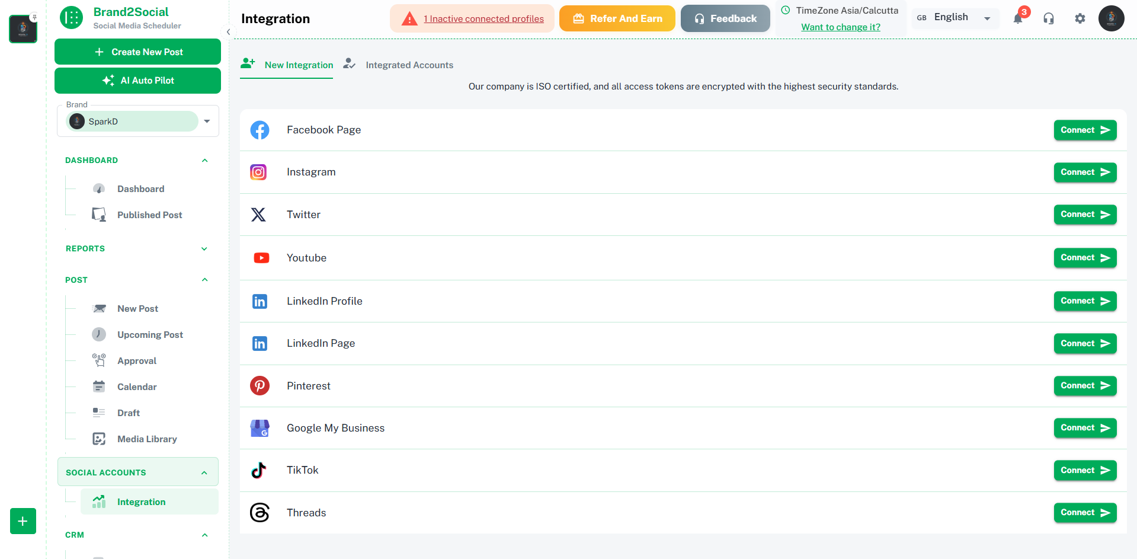Click the Instagram icon in the integration list
Screen dimensions: 1137x559
coord(259,172)
